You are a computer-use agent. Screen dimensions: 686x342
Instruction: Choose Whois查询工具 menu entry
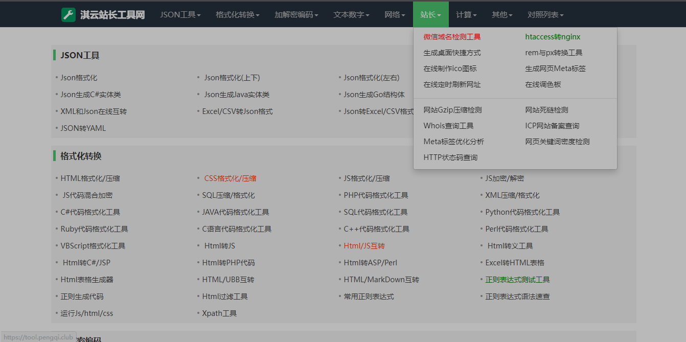pyautogui.click(x=448, y=126)
